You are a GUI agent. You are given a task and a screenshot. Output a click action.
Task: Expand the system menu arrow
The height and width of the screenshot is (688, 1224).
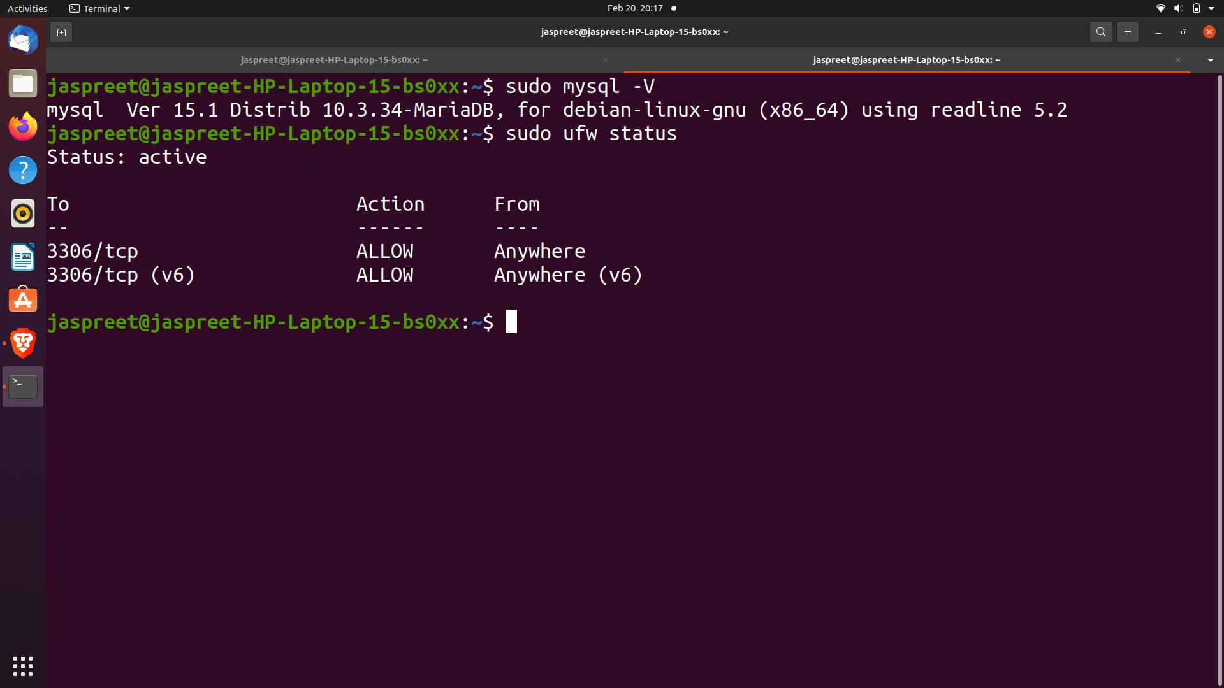click(x=1211, y=8)
